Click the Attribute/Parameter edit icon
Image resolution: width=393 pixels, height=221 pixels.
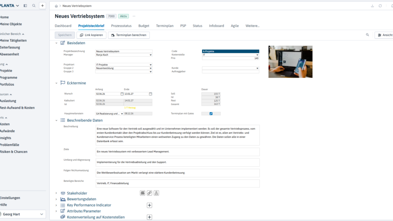coord(63,211)
